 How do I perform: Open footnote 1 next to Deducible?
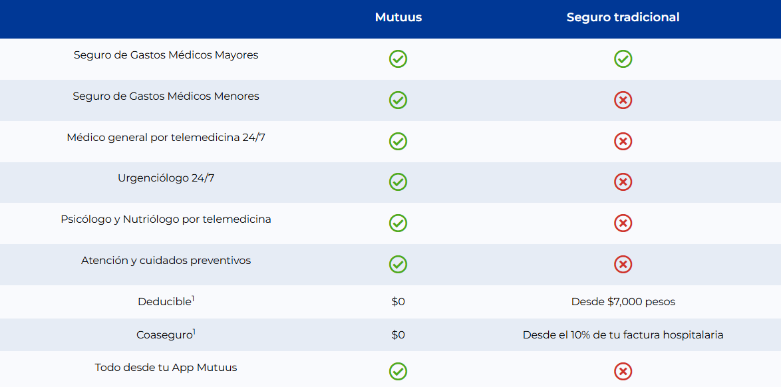point(193,299)
